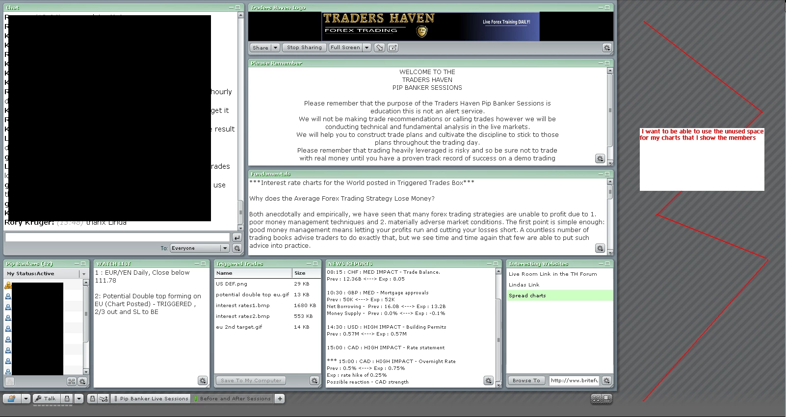Minimize the Triggered Trades pod
Image resolution: width=786 pixels, height=417 pixels.
(x=309, y=263)
